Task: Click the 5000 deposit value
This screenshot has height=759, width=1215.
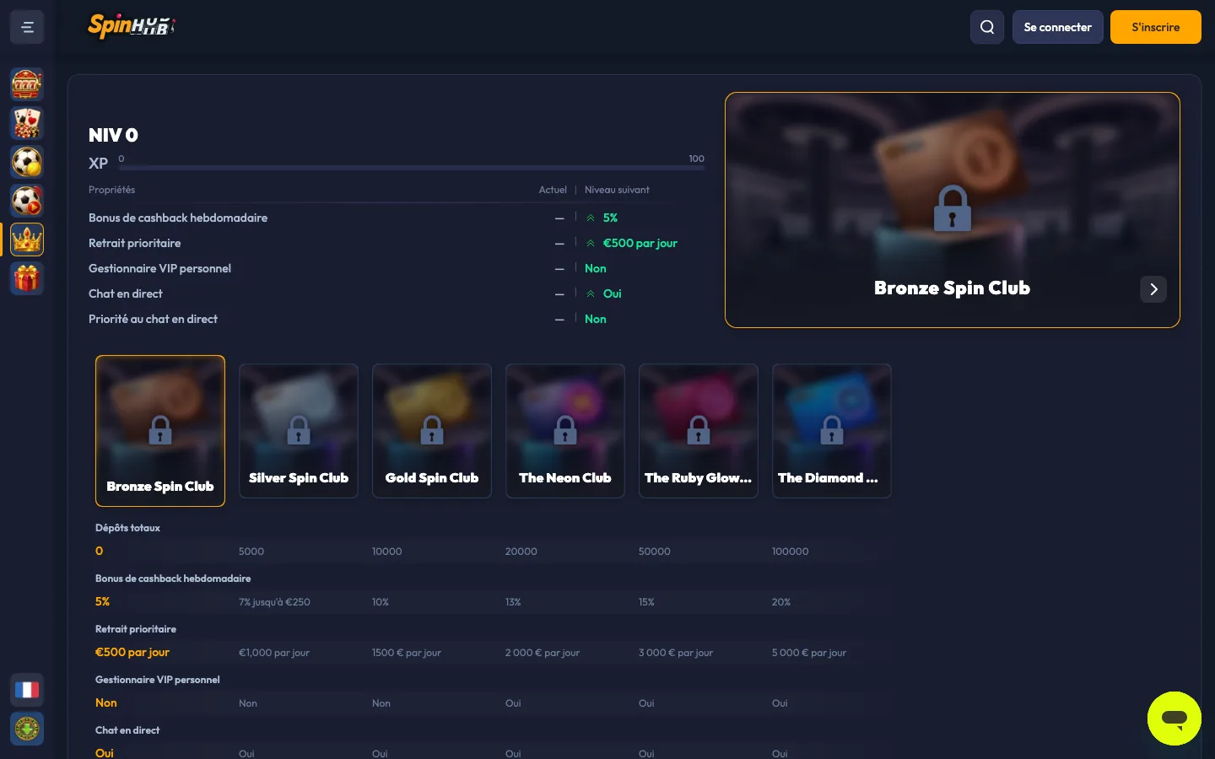Action: tap(251, 552)
